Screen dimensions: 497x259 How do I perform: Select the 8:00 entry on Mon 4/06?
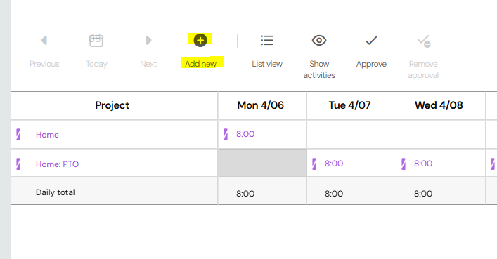pyautogui.click(x=245, y=134)
